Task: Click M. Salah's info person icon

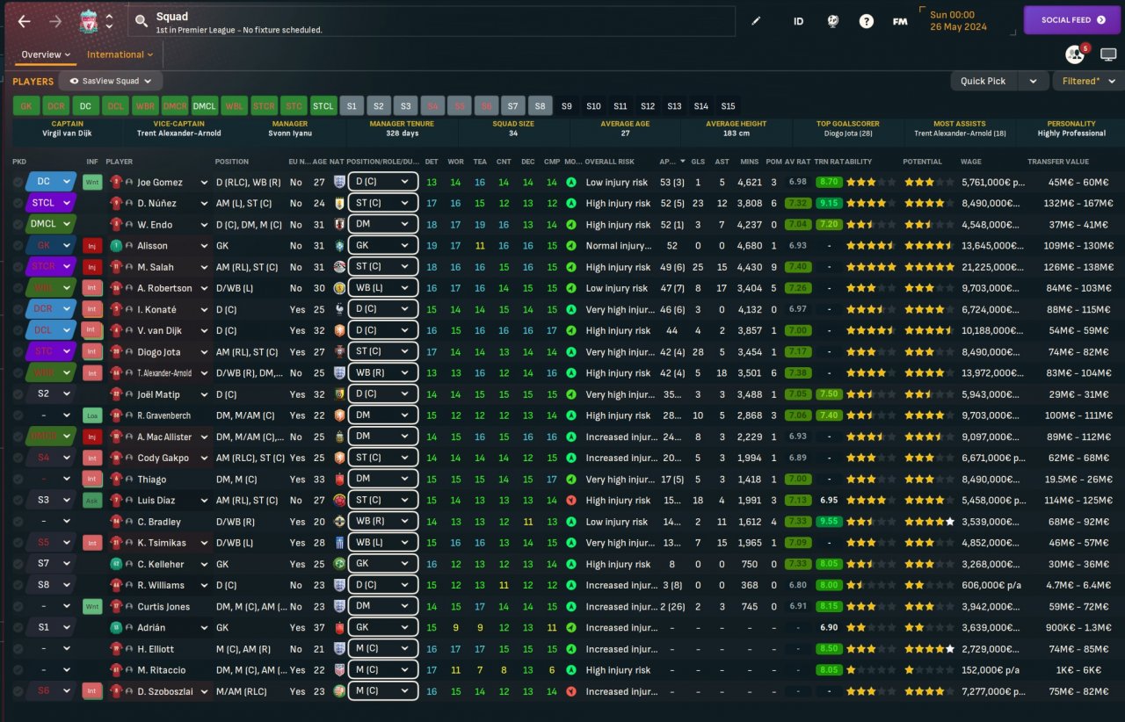Action: [x=129, y=267]
